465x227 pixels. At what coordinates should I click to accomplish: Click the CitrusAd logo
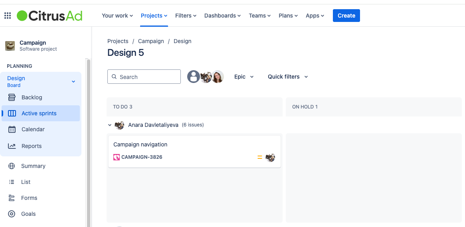(x=49, y=16)
